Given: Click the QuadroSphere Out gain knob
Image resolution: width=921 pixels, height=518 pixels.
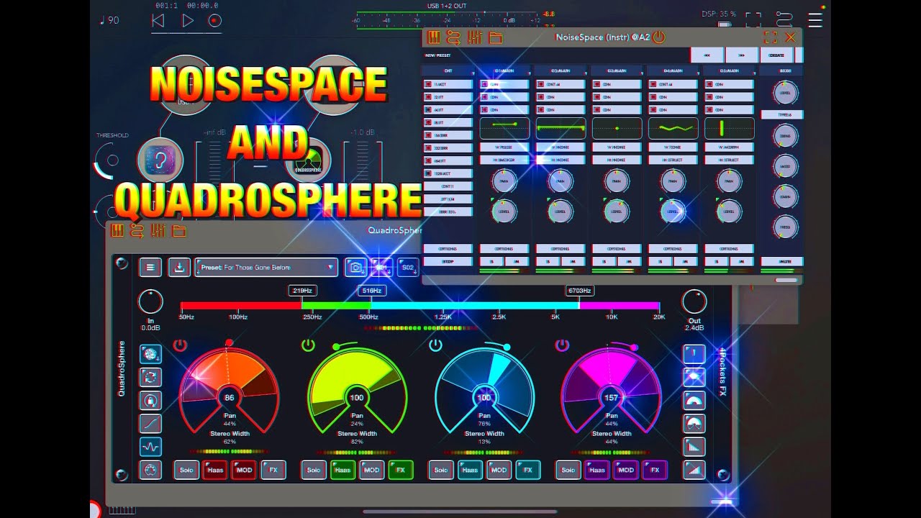Looking at the screenshot, I should click(694, 302).
